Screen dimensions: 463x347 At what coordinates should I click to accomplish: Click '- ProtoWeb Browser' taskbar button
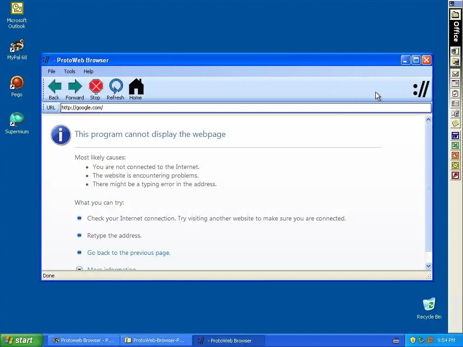228,341
